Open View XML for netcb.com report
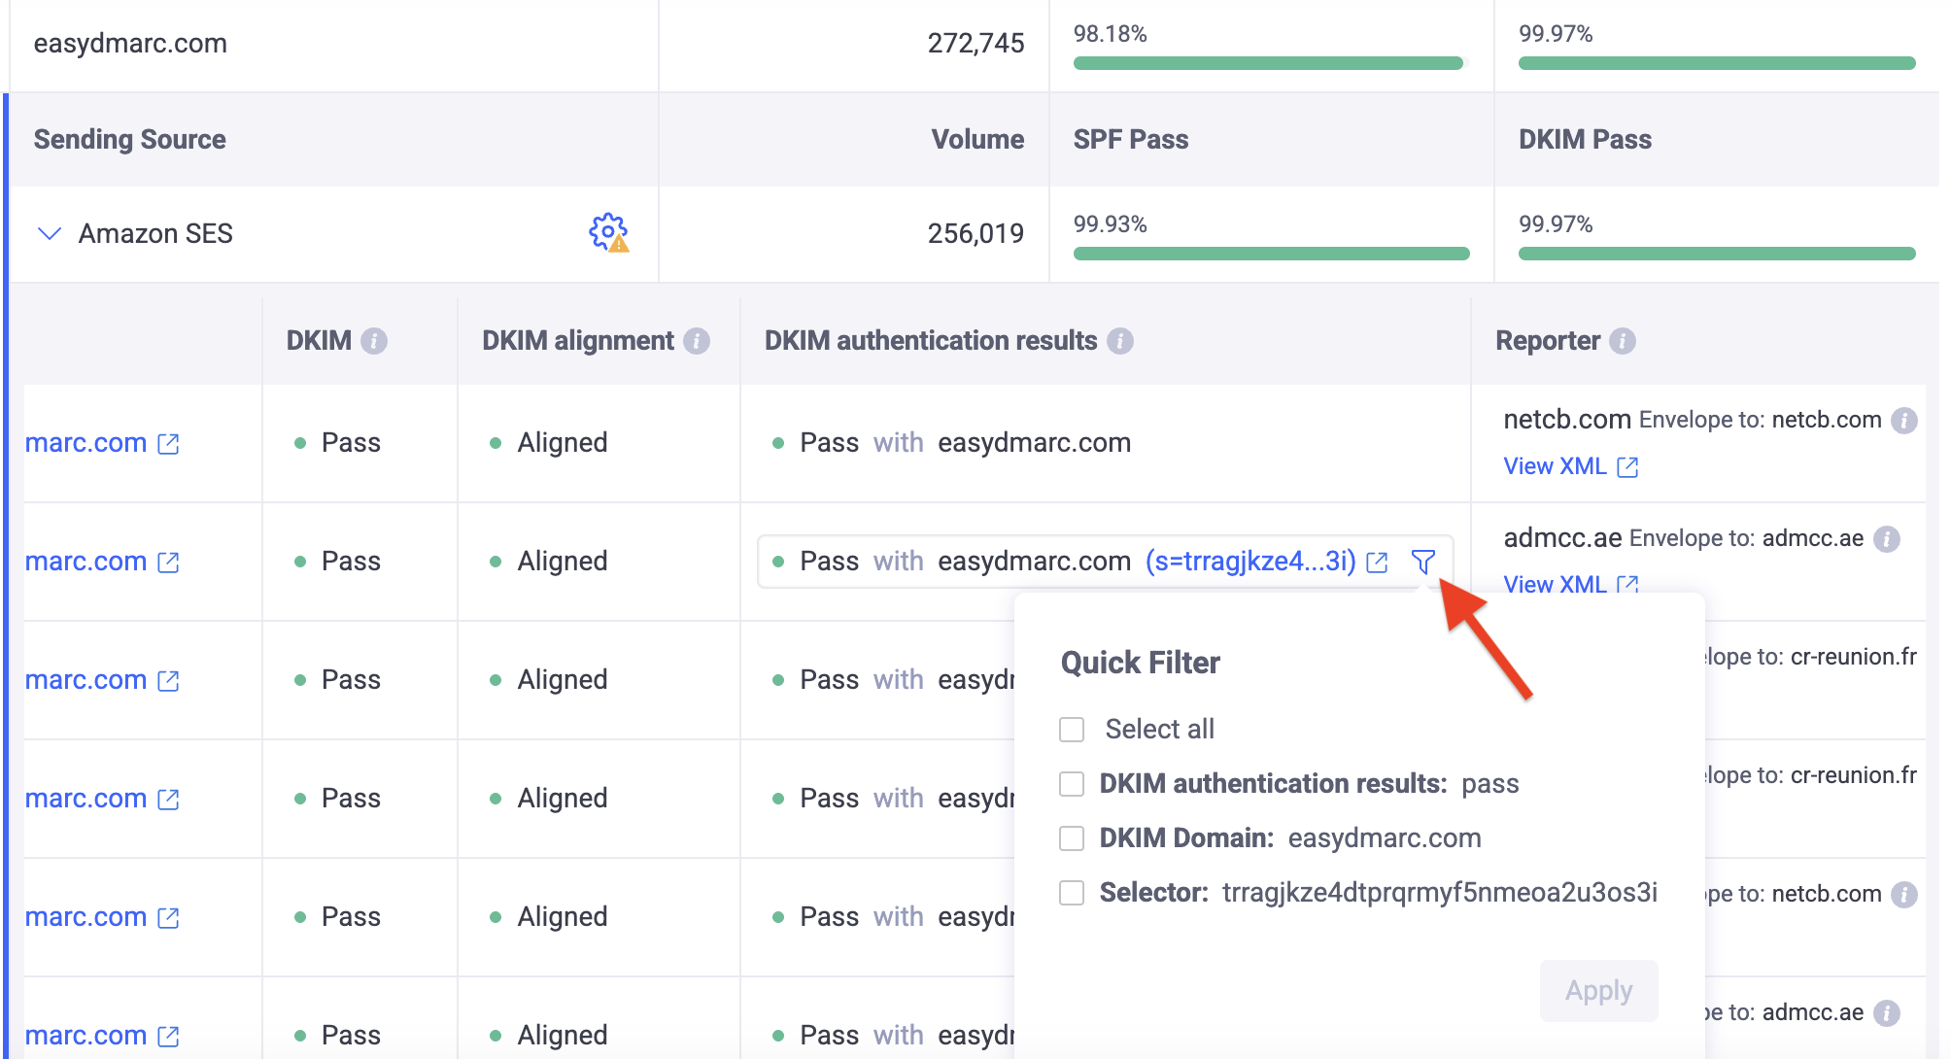The height and width of the screenshot is (1059, 1951). (1556, 466)
